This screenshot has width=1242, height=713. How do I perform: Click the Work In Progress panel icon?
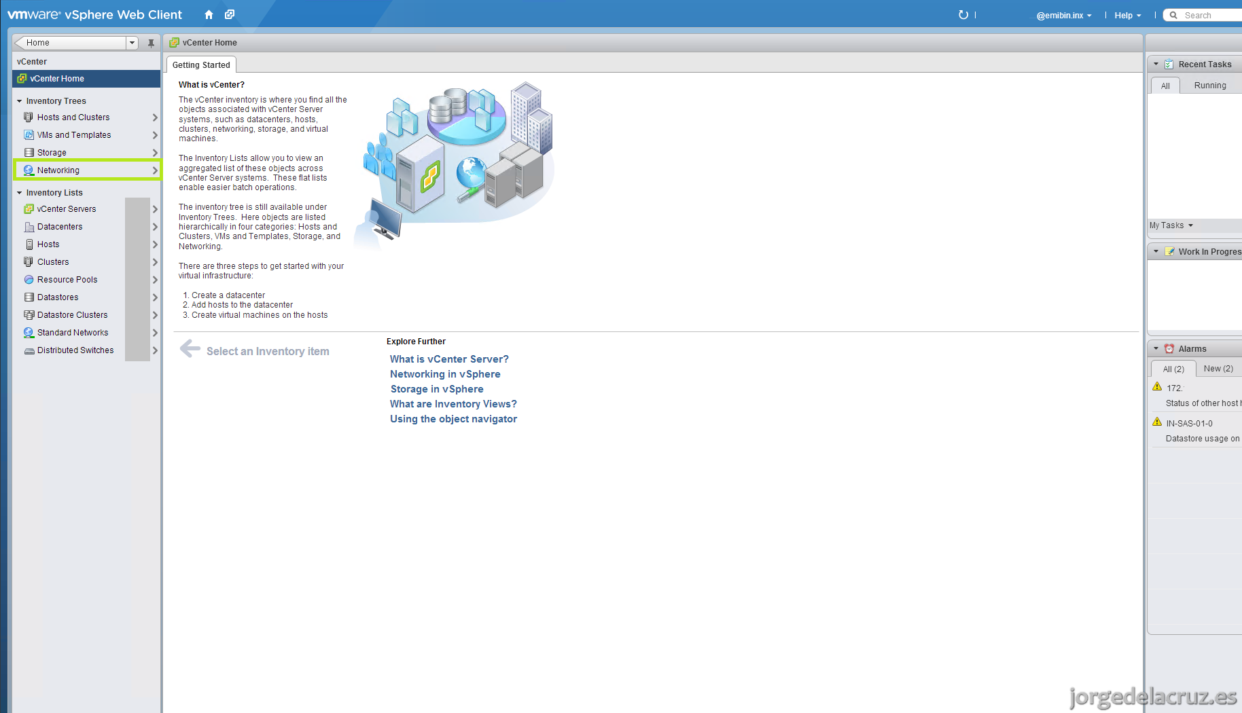point(1169,252)
